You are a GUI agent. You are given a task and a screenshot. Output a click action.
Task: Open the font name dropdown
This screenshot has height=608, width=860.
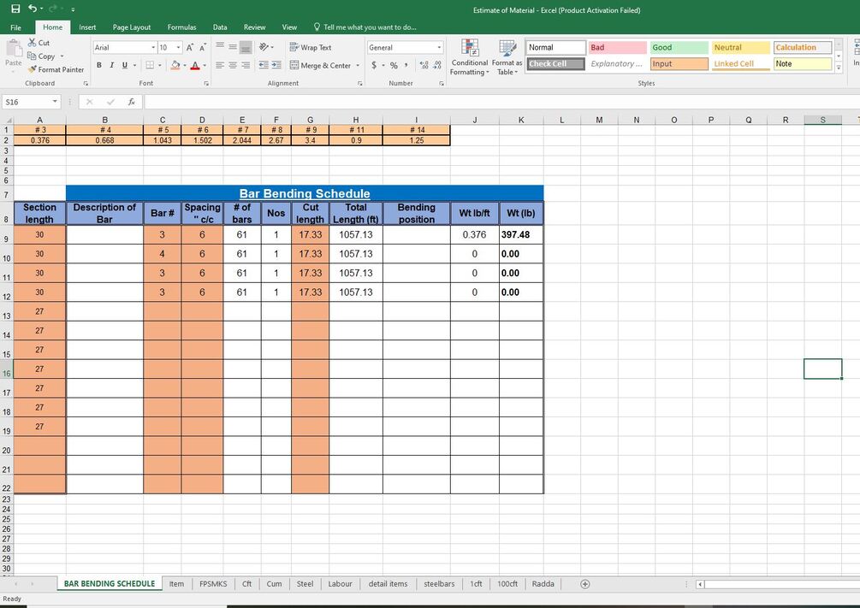[x=153, y=48]
